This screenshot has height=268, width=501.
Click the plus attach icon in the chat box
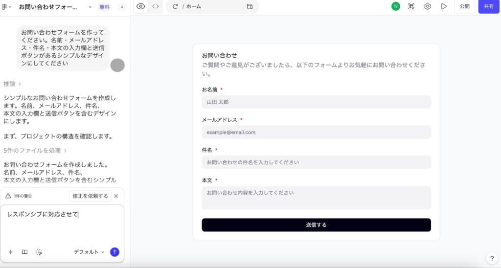coord(11,252)
